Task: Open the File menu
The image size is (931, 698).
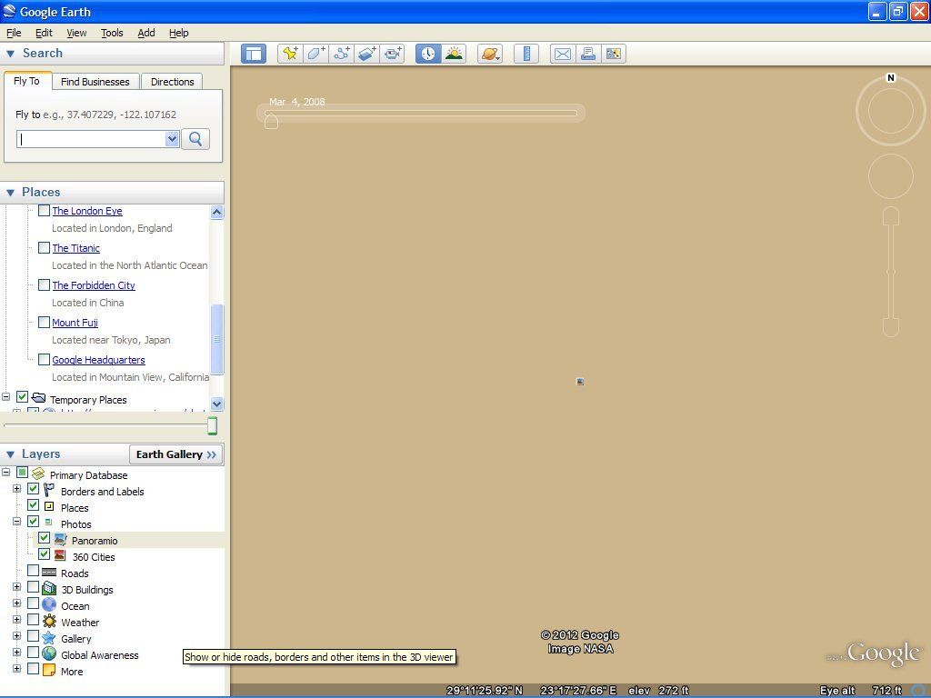Action: click(x=14, y=33)
